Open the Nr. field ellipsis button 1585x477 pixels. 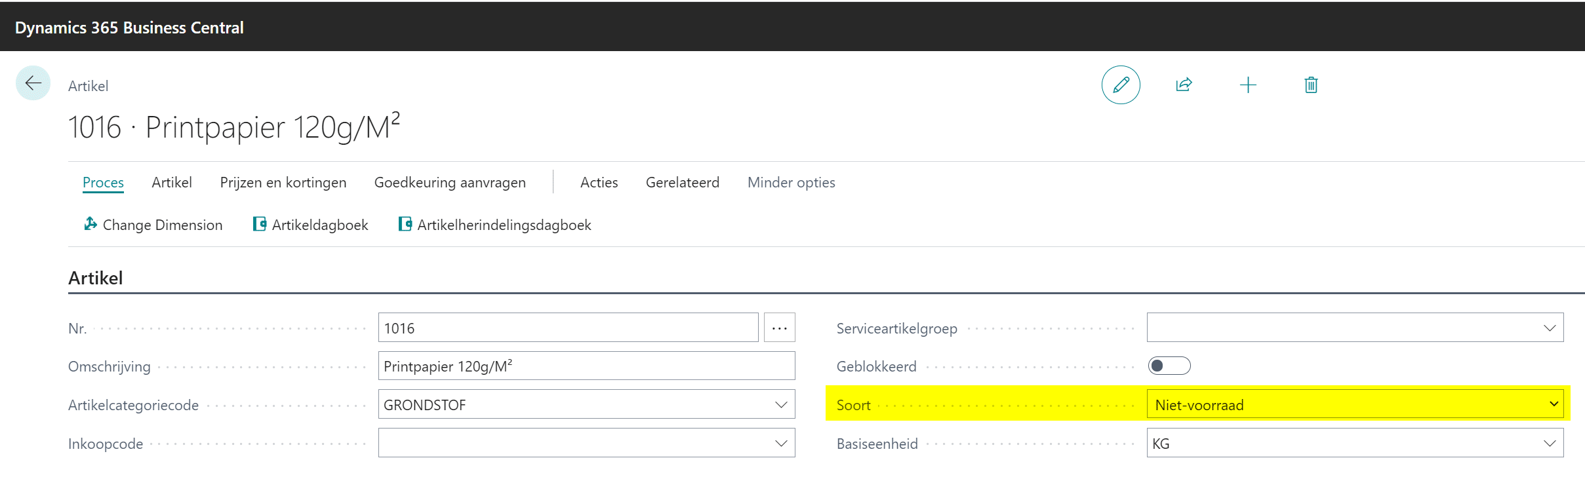[779, 328]
